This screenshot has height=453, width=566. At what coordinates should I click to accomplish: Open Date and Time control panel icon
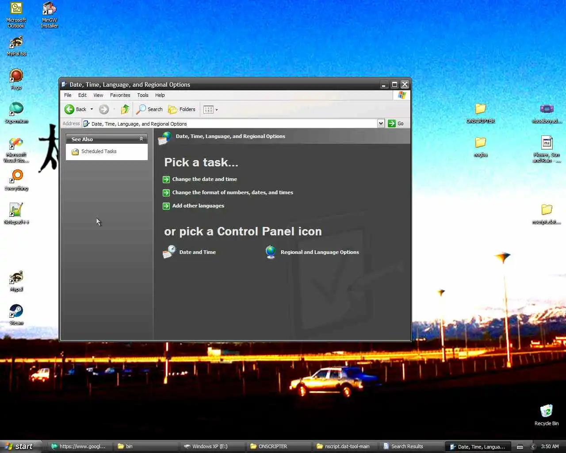point(189,252)
